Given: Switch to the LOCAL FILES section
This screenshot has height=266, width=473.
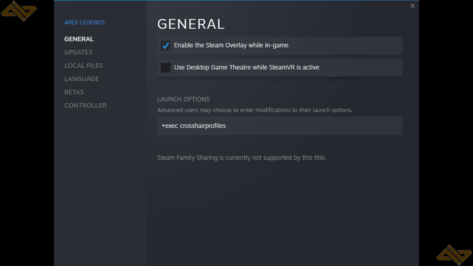Looking at the screenshot, I should pos(84,65).
